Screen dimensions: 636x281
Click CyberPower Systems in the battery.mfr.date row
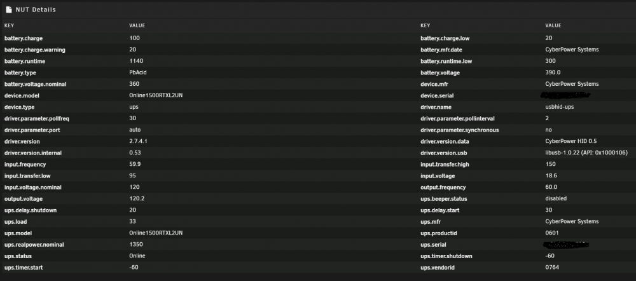click(572, 50)
